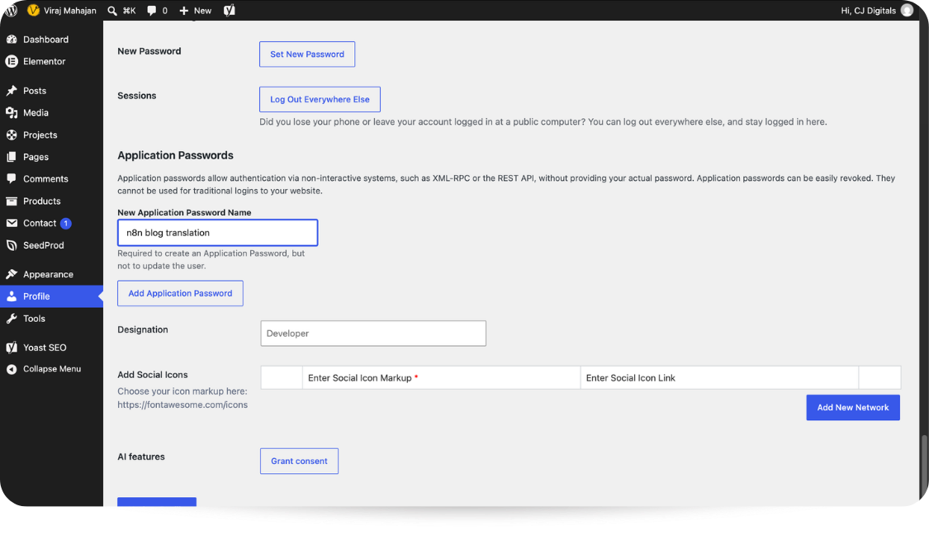Image resolution: width=929 pixels, height=535 pixels.
Task: Click the Appearance paintbrush icon
Action: click(x=12, y=274)
